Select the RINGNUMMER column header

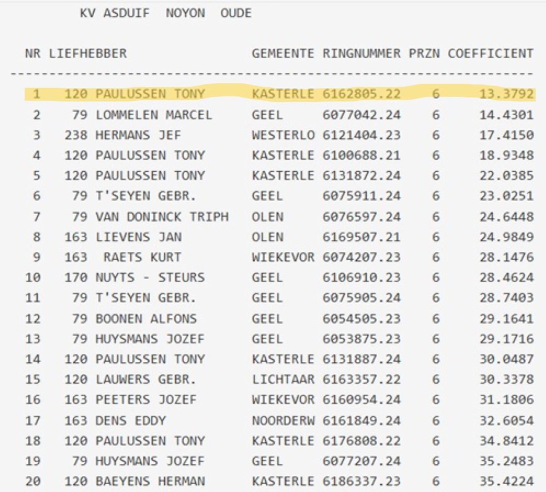click(x=362, y=53)
